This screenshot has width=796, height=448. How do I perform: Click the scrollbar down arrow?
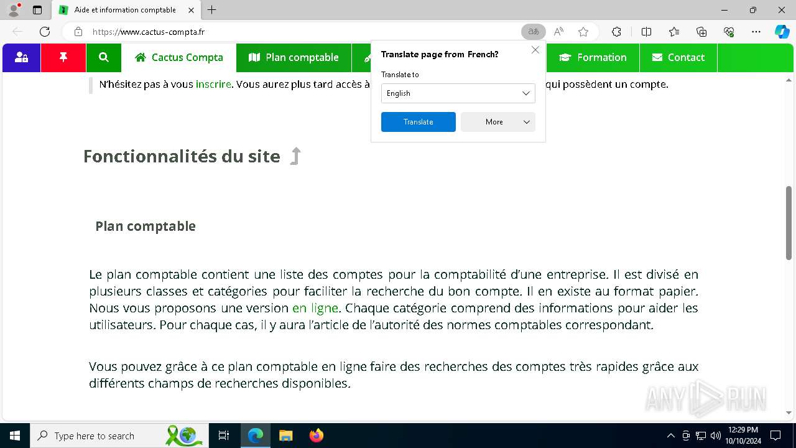tap(789, 413)
